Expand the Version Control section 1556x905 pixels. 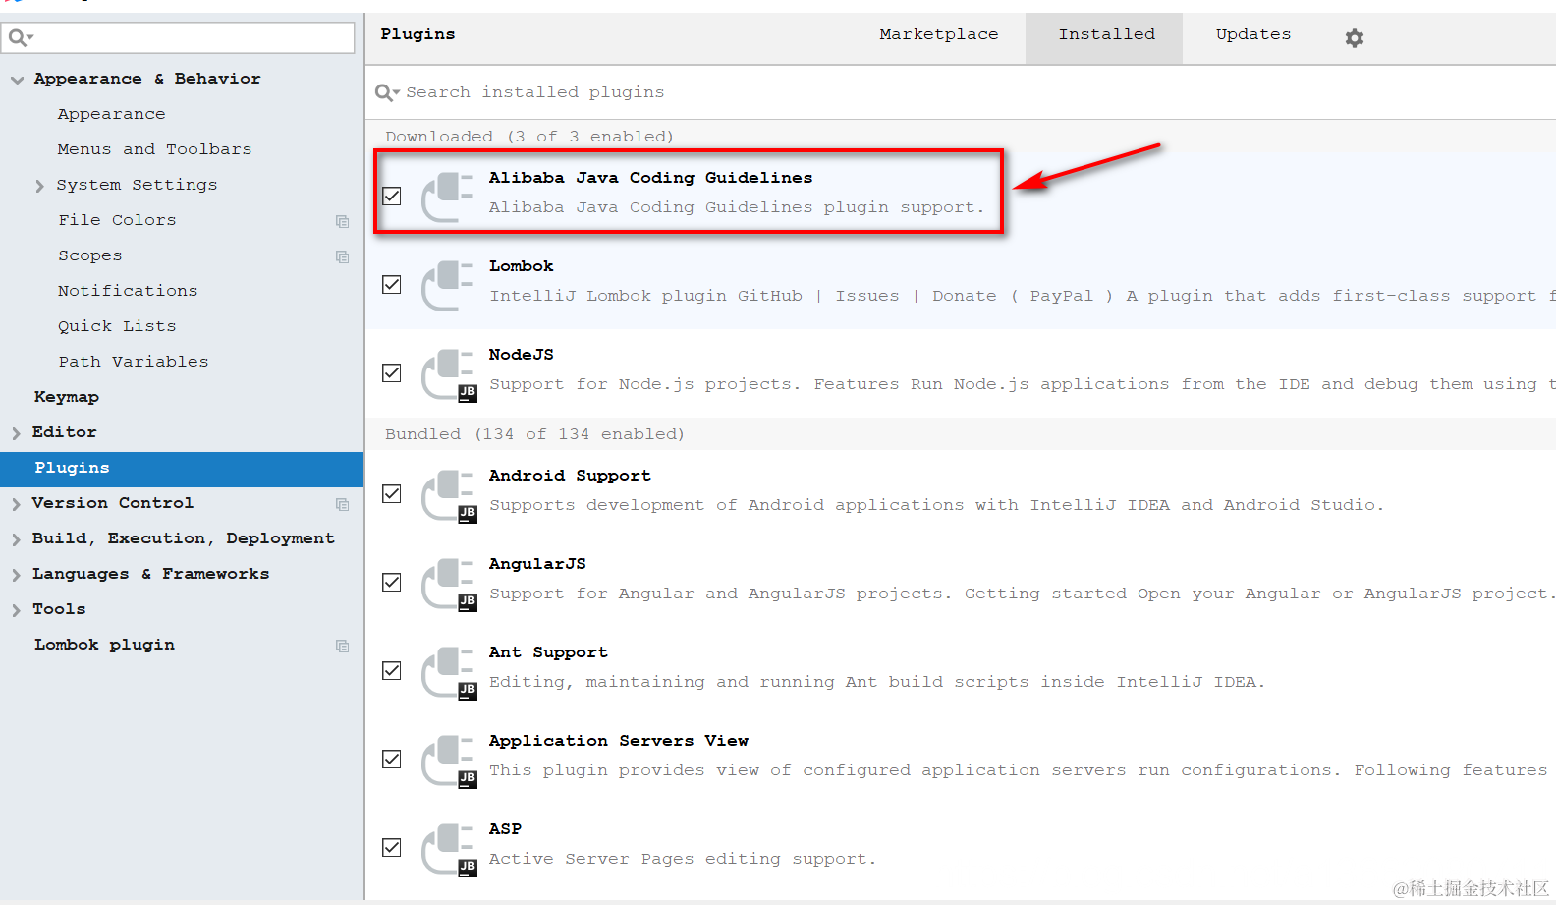point(16,504)
